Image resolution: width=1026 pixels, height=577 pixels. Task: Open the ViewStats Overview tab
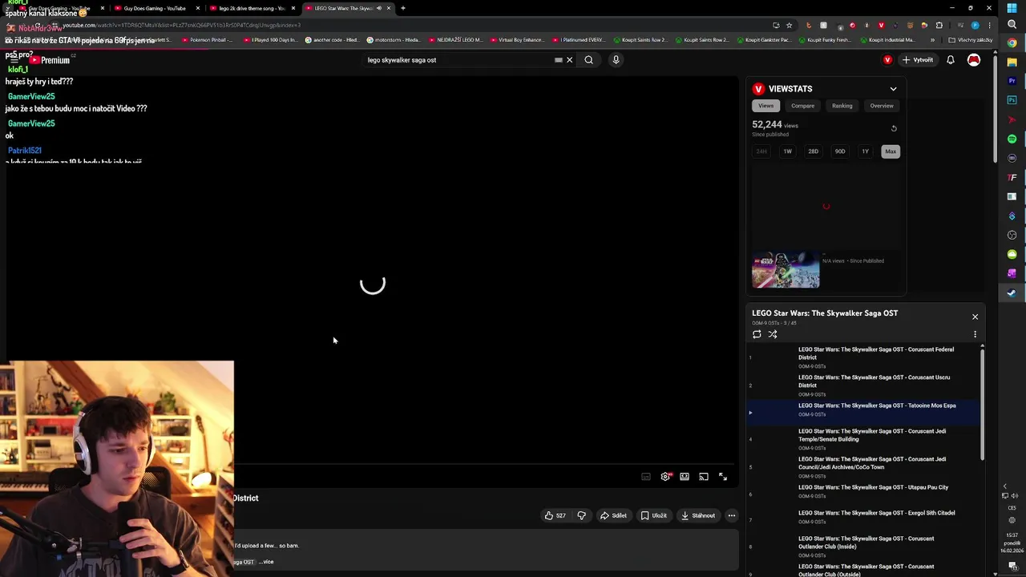882,106
